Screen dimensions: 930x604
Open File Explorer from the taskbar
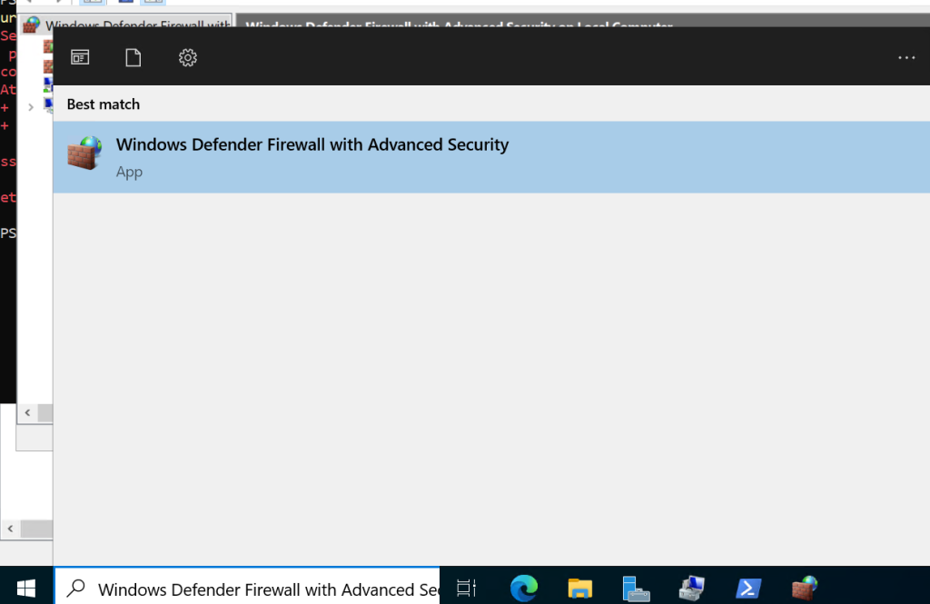pyautogui.click(x=579, y=588)
